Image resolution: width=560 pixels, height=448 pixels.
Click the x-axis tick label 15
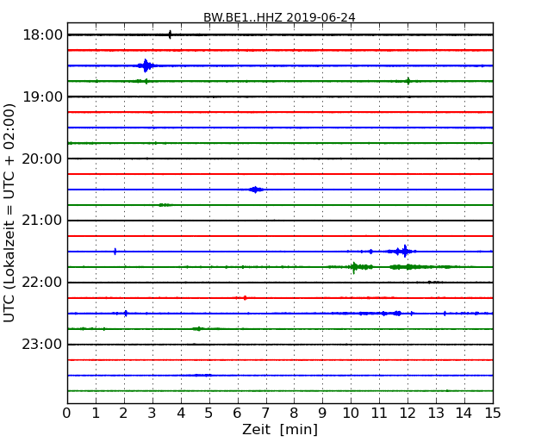[x=493, y=414]
